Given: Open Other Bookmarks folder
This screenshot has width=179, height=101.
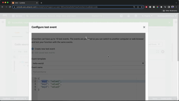Looking at the screenshot, I should tap(170, 11).
